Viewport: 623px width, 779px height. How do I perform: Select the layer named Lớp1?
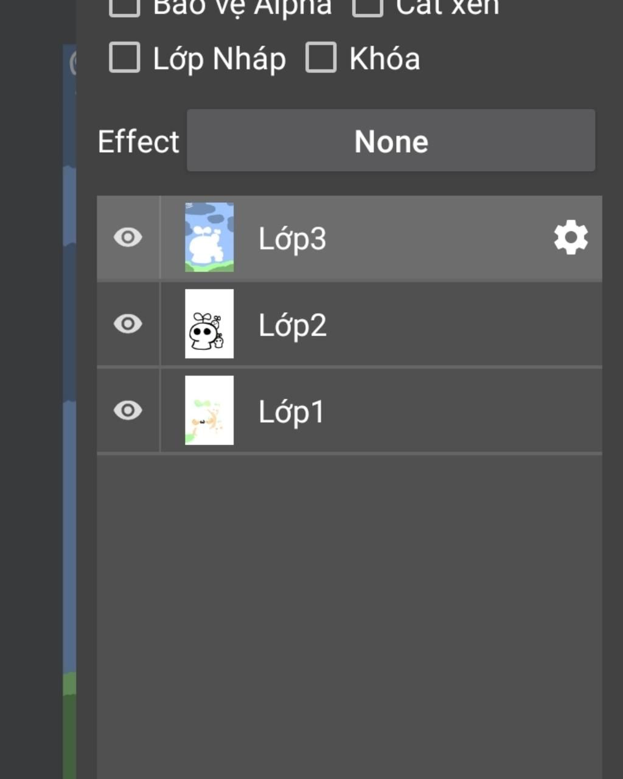pos(291,411)
